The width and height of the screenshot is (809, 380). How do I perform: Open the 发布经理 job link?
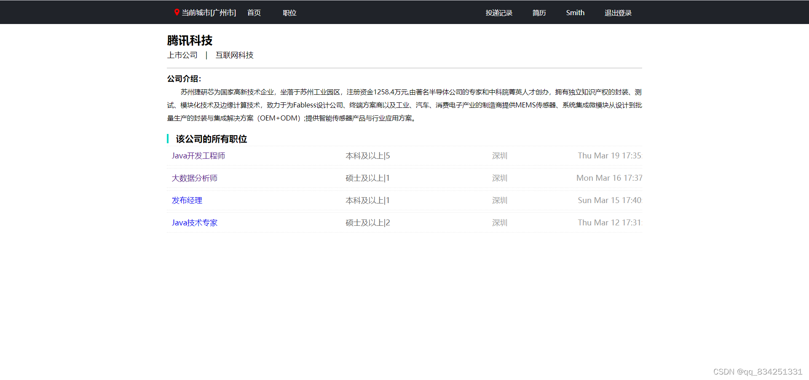[187, 201]
